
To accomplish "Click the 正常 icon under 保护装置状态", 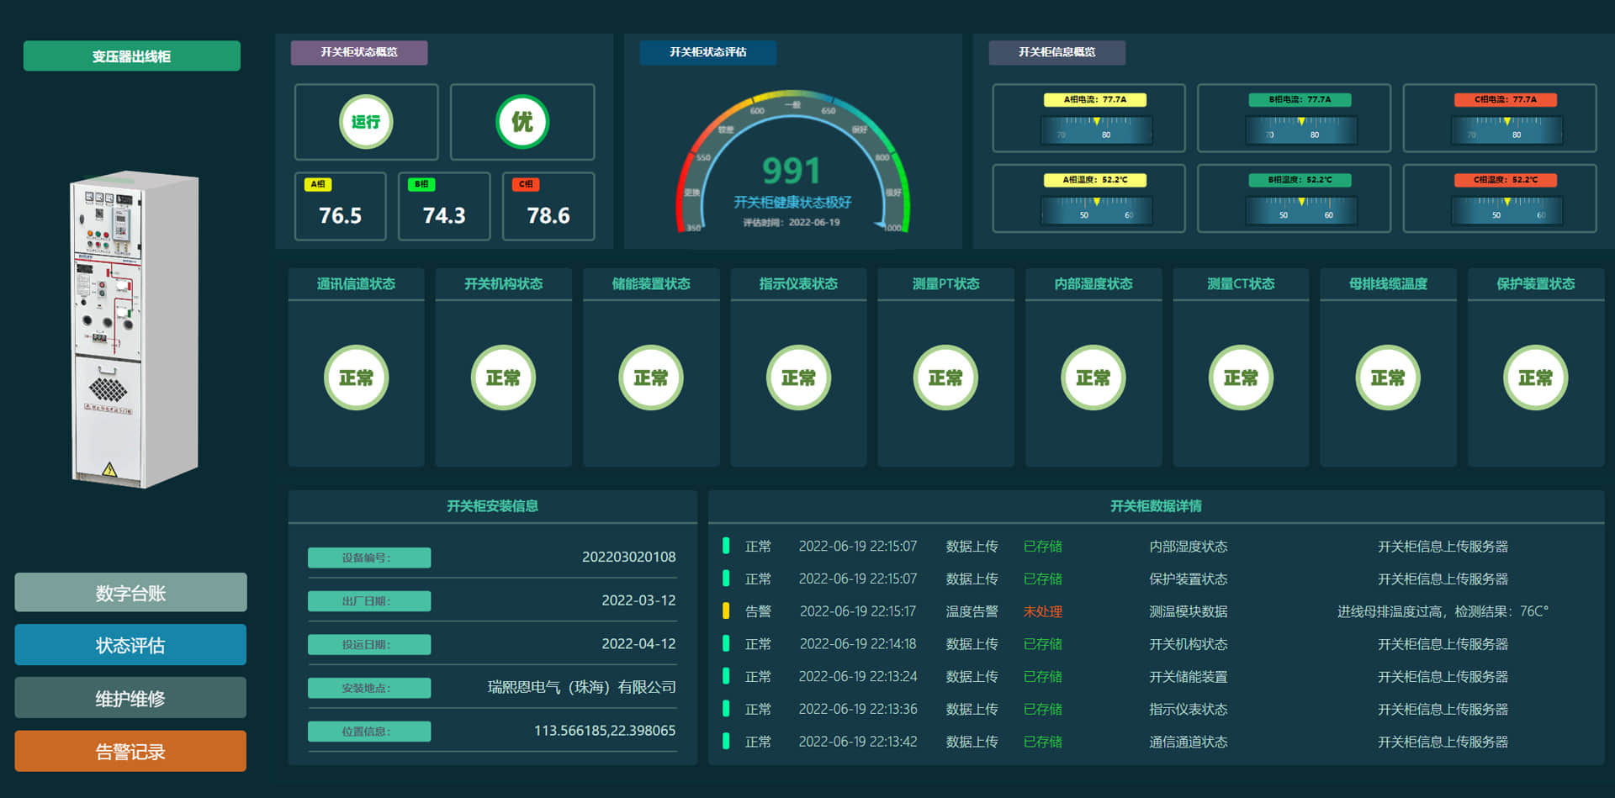I will [x=1535, y=378].
